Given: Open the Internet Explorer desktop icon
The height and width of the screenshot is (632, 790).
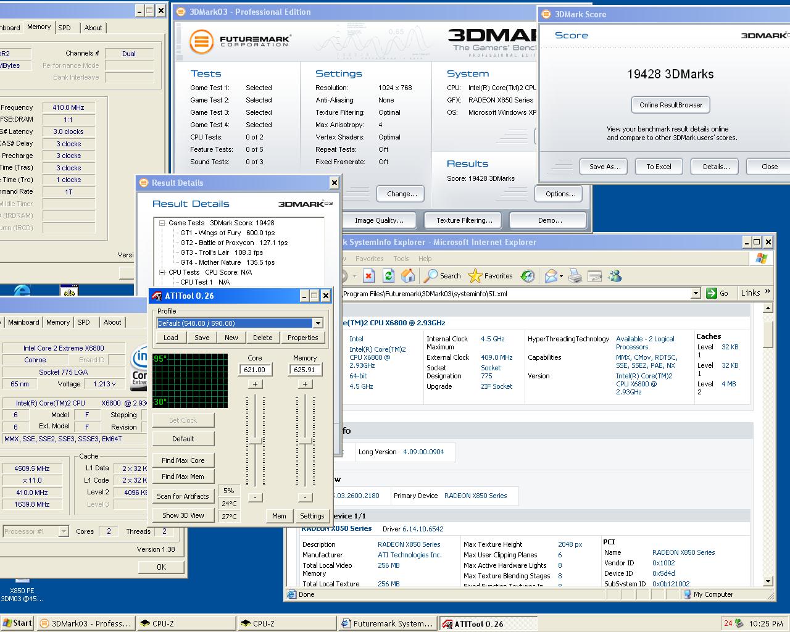Looking at the screenshot, I should [21, 291].
